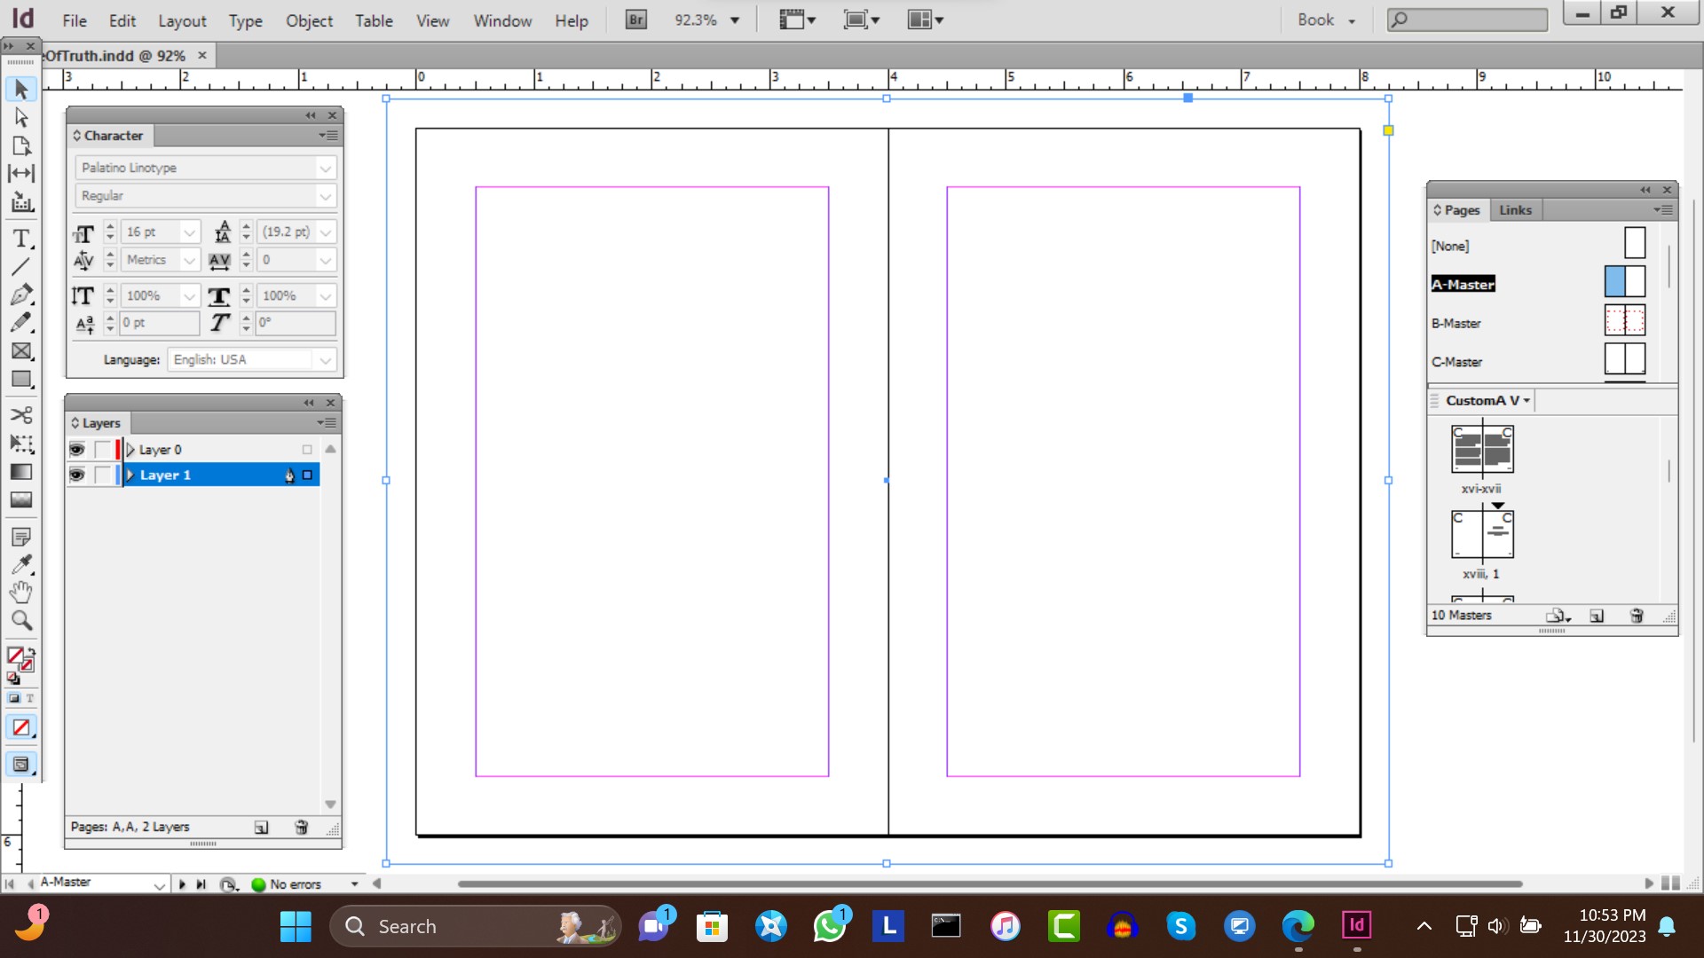Open the Palatino Linotype font family dropdown
This screenshot has height=958, width=1704.
pos(326,168)
